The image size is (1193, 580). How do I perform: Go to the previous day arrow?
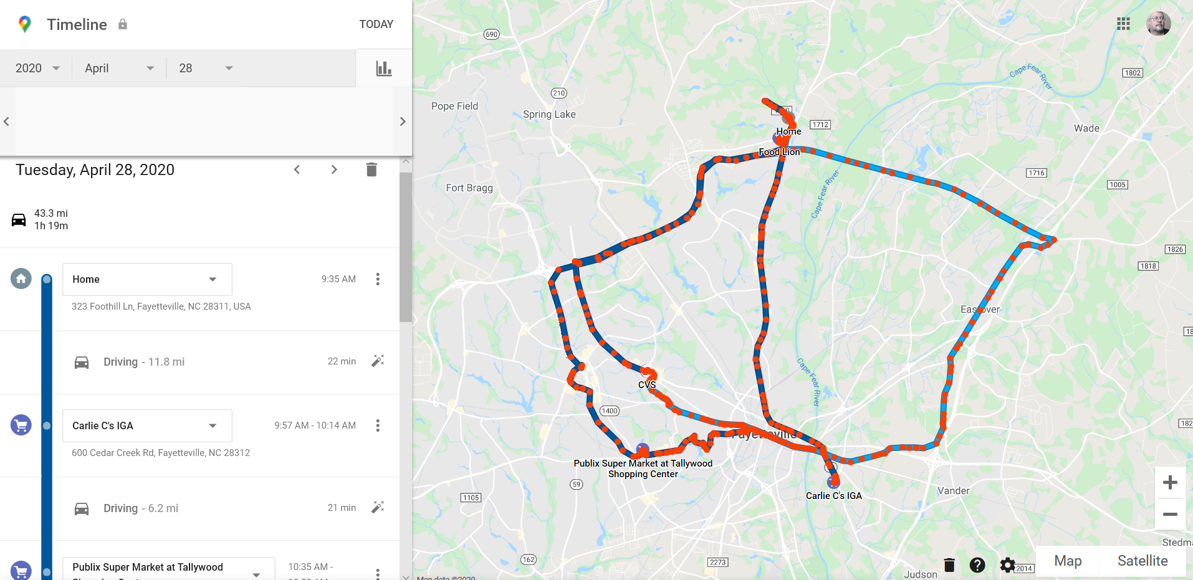tap(297, 169)
